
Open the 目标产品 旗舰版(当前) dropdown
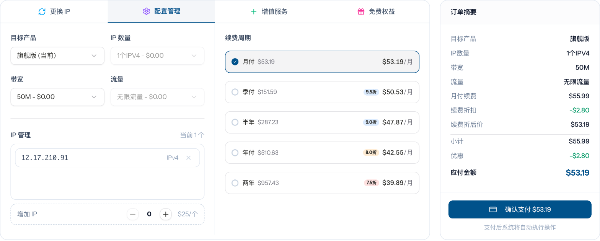click(x=57, y=56)
